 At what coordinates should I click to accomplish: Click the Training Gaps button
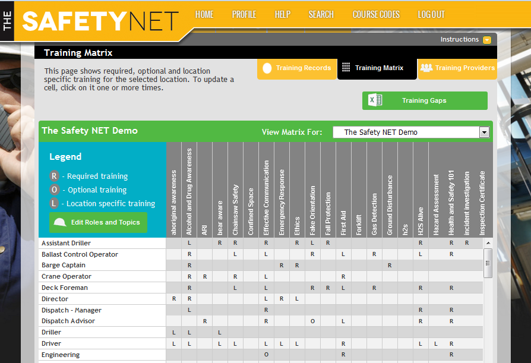click(x=425, y=100)
